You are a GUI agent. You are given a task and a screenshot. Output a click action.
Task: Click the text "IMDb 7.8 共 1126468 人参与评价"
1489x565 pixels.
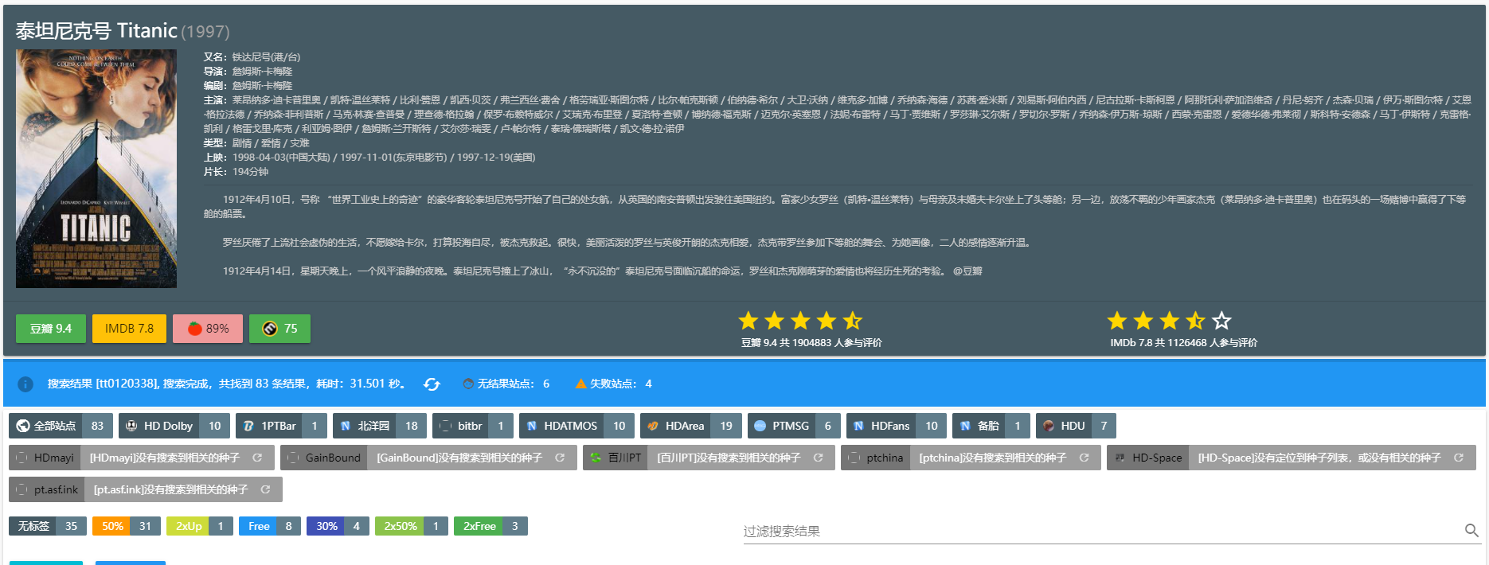coord(1184,343)
